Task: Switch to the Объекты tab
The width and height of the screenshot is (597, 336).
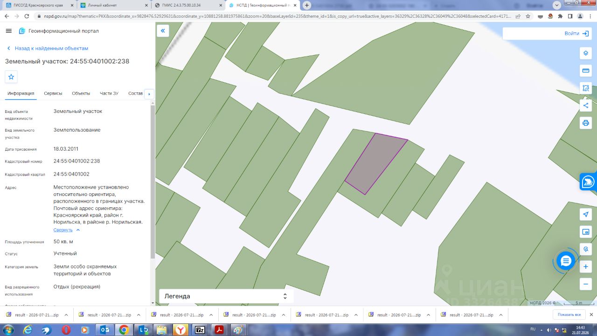Action: point(81,93)
